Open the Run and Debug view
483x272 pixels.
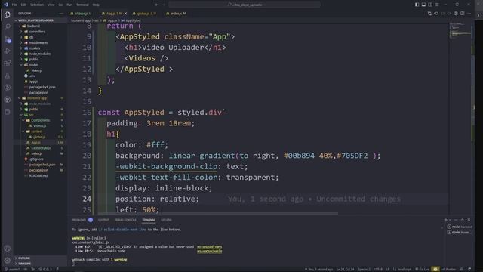coord(8,51)
